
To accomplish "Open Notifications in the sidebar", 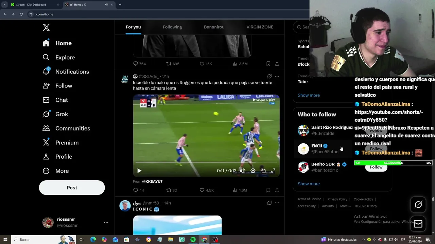I will tap(66, 72).
